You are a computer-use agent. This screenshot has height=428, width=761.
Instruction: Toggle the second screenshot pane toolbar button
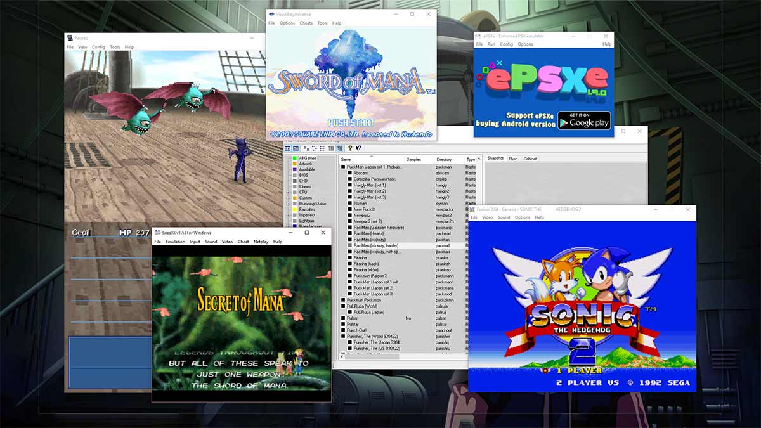tap(296, 148)
